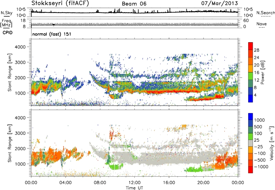
Task: Click the date '07/Mar/2013'
Action: (220, 3)
